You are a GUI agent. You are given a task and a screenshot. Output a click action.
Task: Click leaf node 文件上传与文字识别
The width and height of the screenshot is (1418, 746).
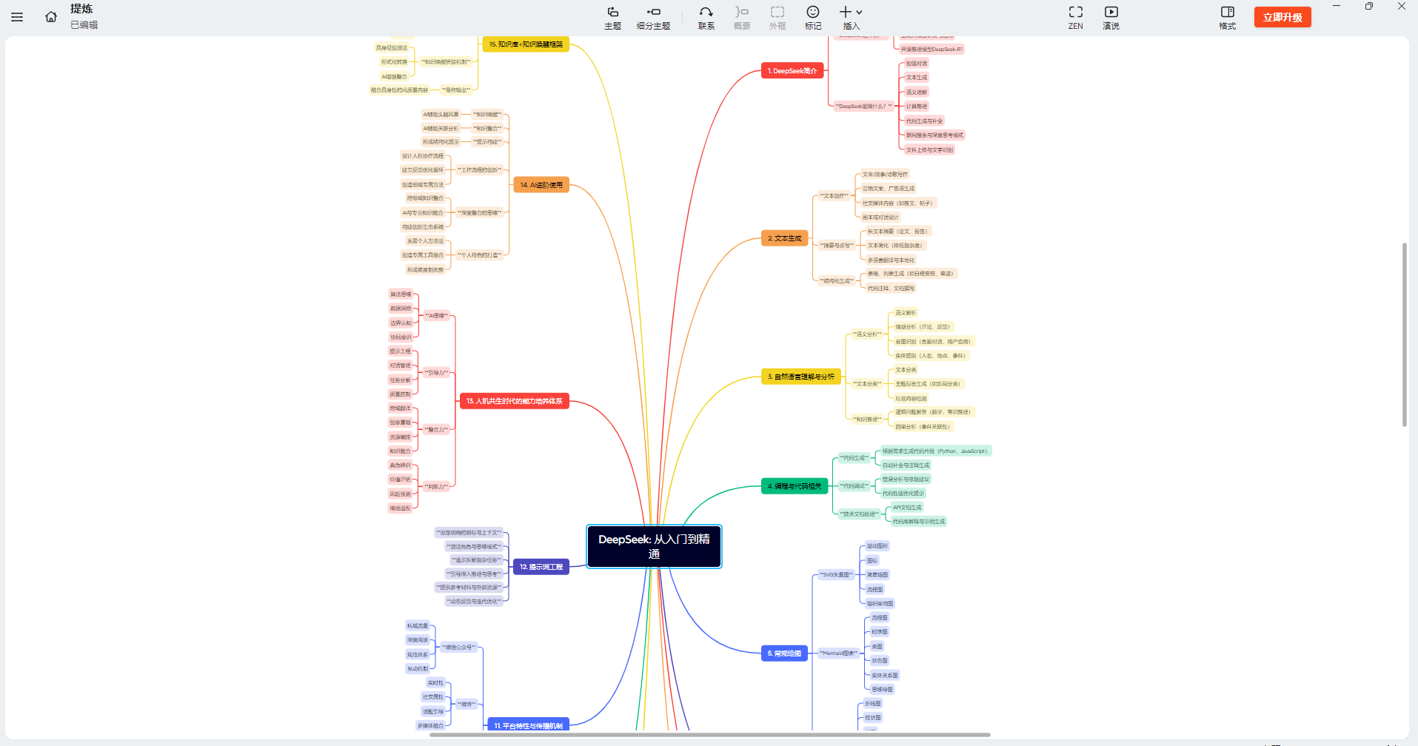click(x=929, y=150)
